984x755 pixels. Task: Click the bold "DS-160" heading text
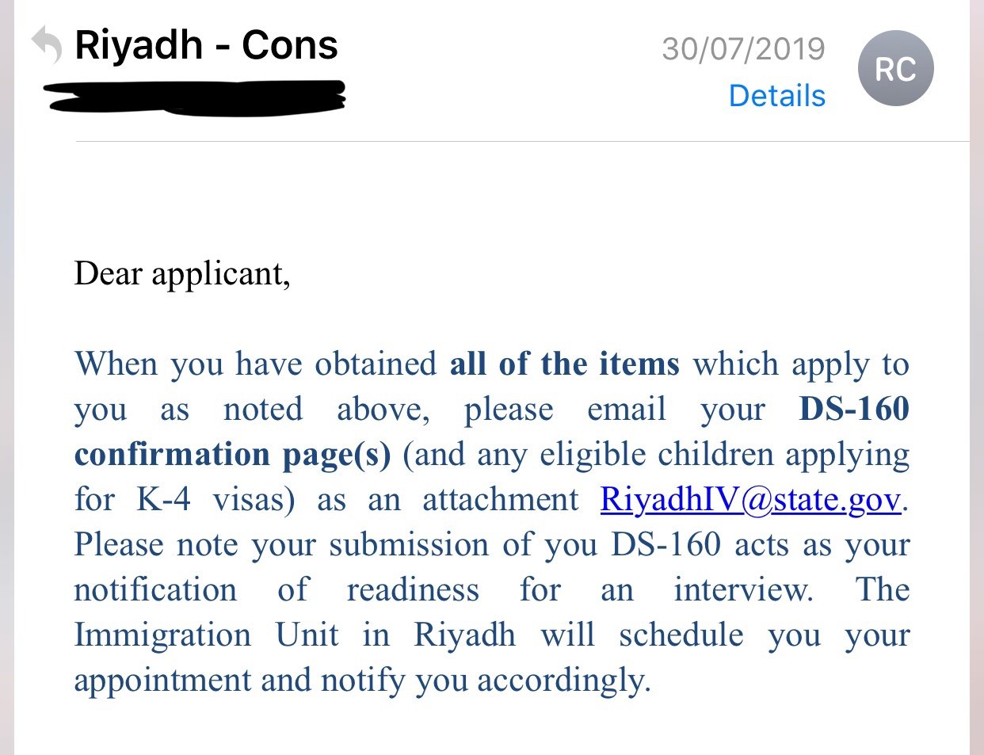click(x=854, y=410)
